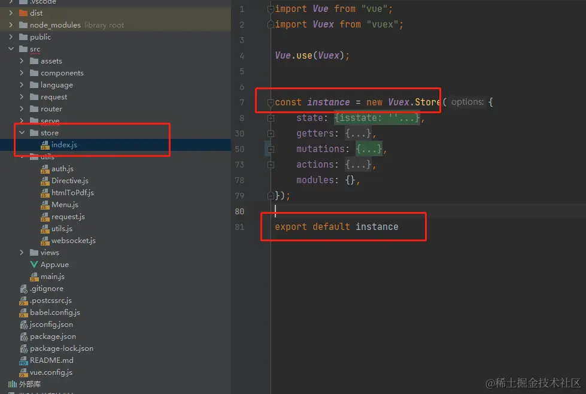Click the Vuex.Store text on line 7
Screen dimensions: 586x394
click(414, 102)
